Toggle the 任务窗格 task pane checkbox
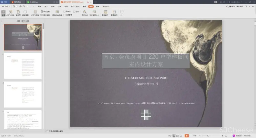The width and height of the screenshot is (256, 138). point(65,15)
